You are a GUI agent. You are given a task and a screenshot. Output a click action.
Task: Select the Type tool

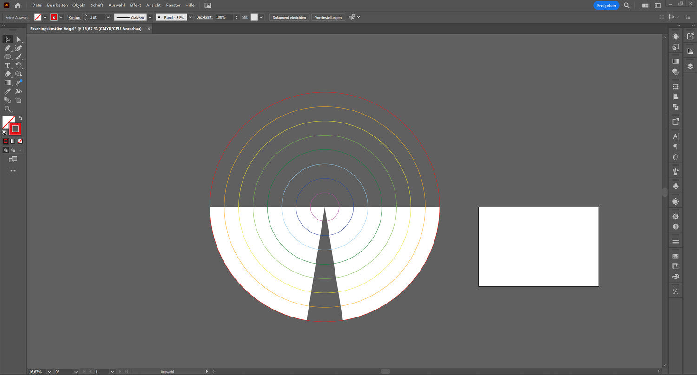point(7,65)
